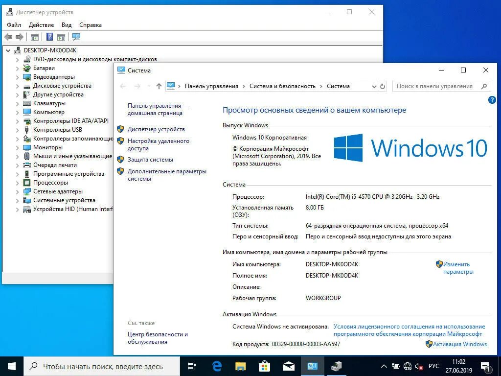Click the up arrow in Система navigation bar

[159, 86]
